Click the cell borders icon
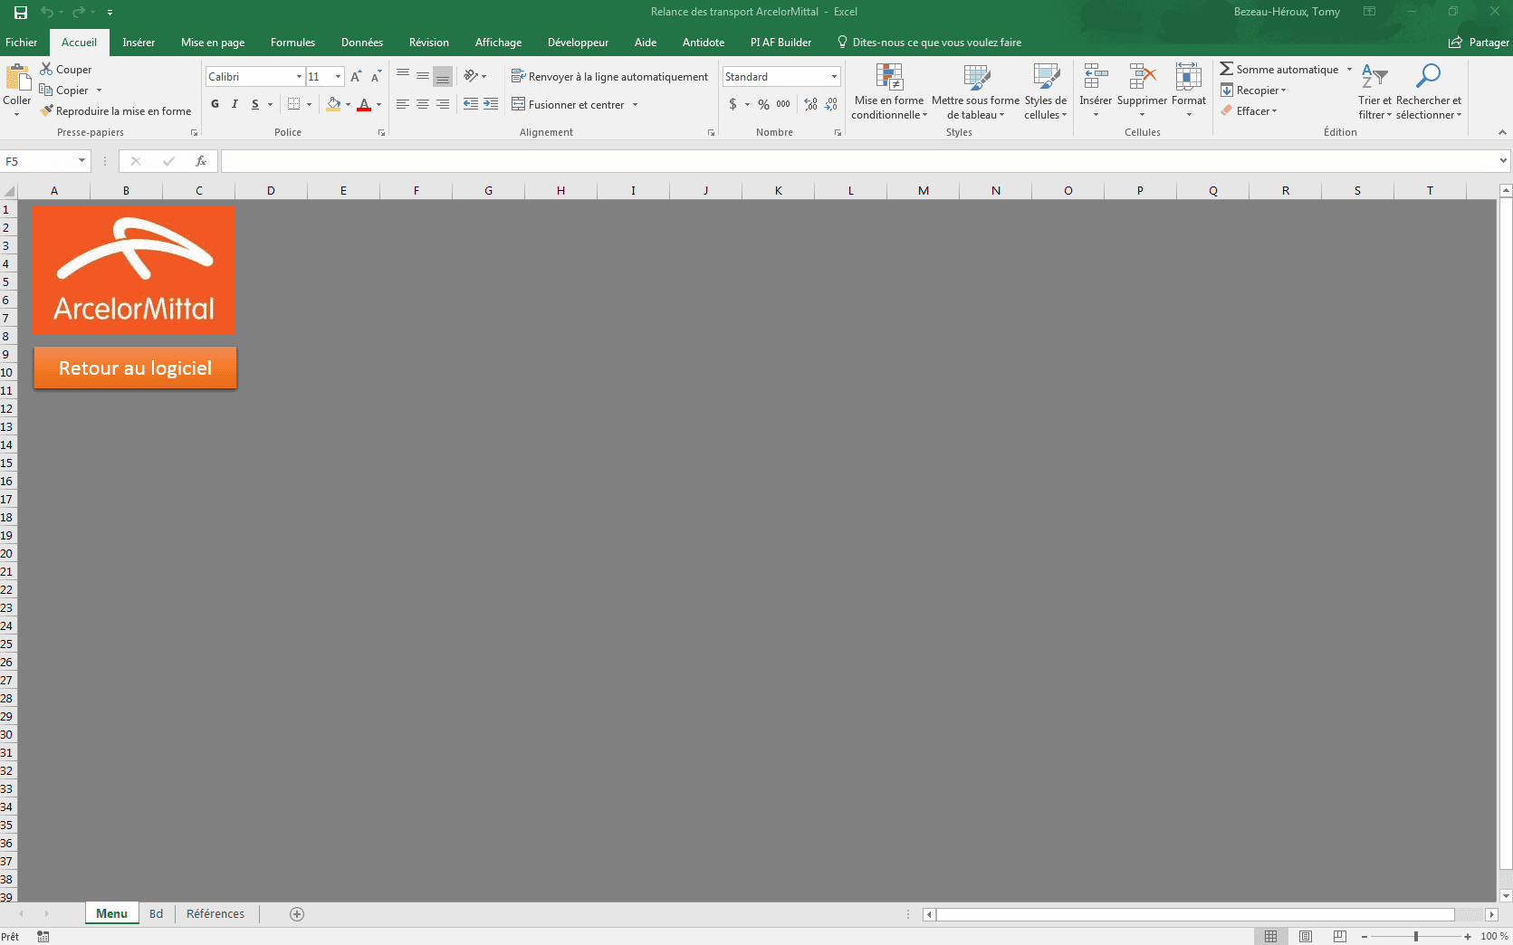1513x945 pixels. point(293,104)
